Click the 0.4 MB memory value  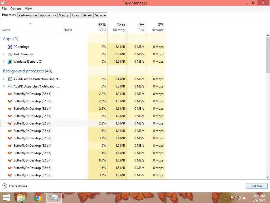[x=120, y=79]
